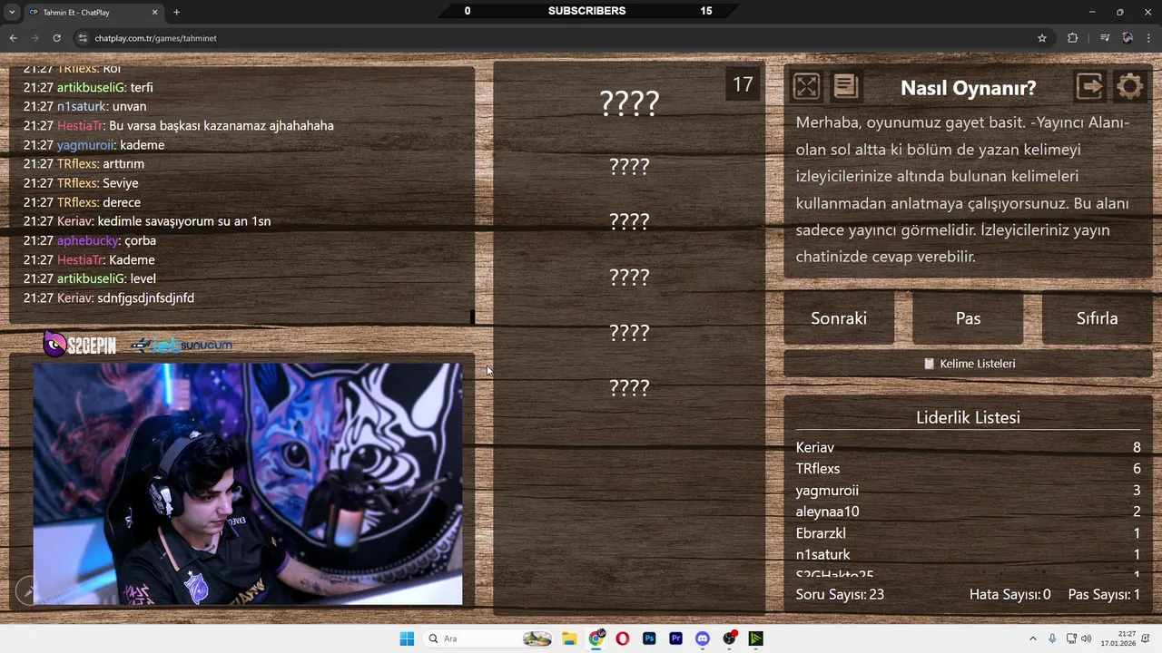This screenshot has width=1162, height=653.
Task: Click the chatplay.com.tr address bar
Action: click(x=563, y=38)
